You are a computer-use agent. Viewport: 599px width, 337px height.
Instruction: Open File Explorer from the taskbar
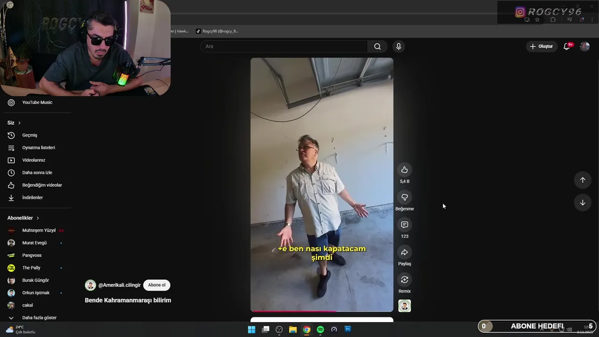293,330
